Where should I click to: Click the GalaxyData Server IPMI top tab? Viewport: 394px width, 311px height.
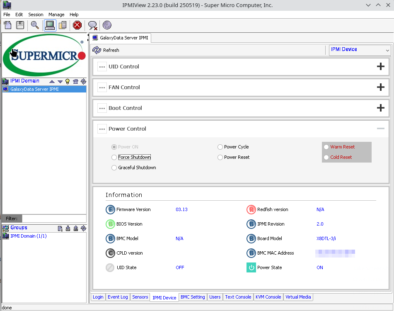(121, 38)
